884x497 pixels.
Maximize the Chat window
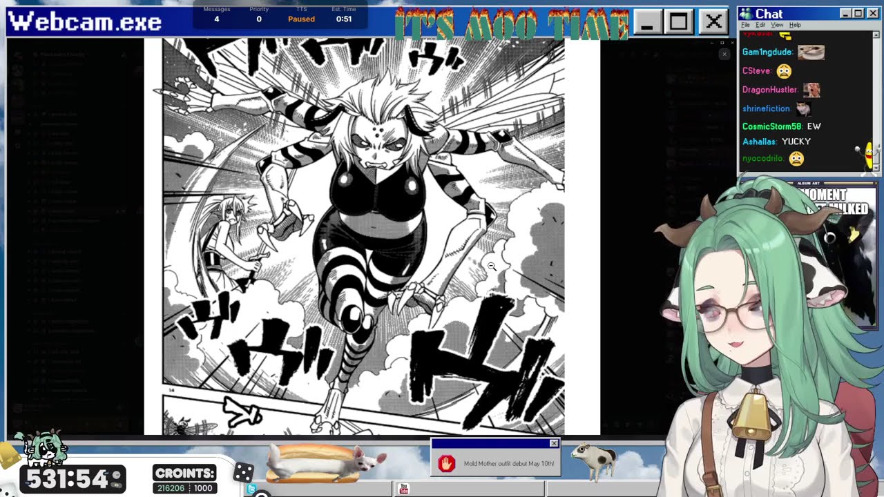point(858,14)
